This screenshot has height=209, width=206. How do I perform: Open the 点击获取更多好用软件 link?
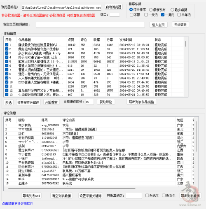tap(17, 204)
